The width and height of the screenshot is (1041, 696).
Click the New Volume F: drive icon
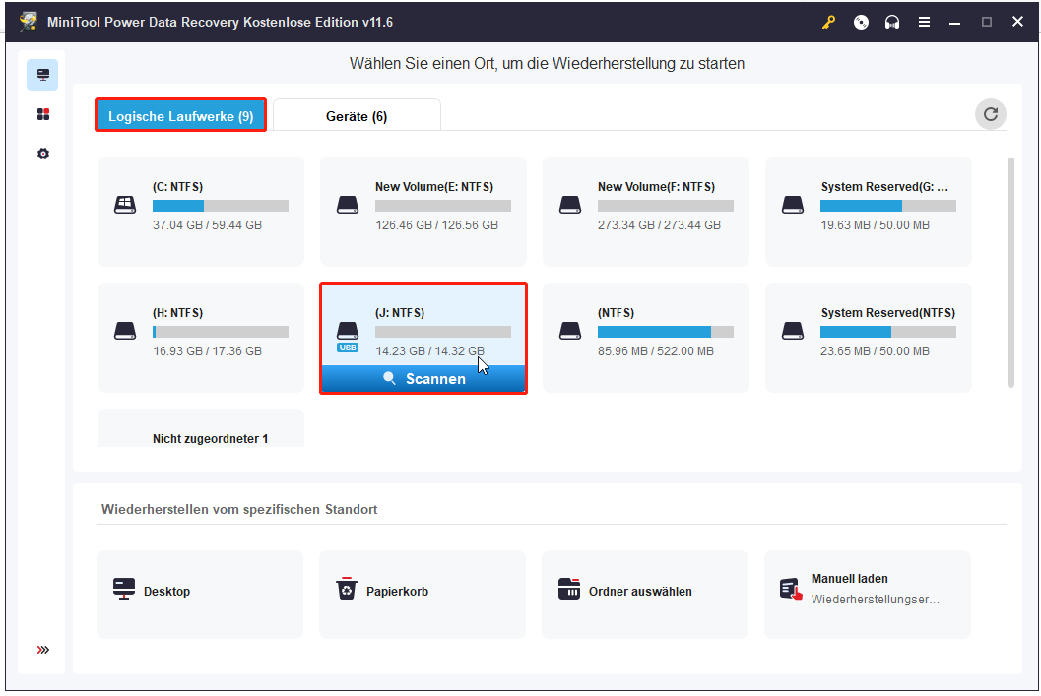tap(569, 205)
